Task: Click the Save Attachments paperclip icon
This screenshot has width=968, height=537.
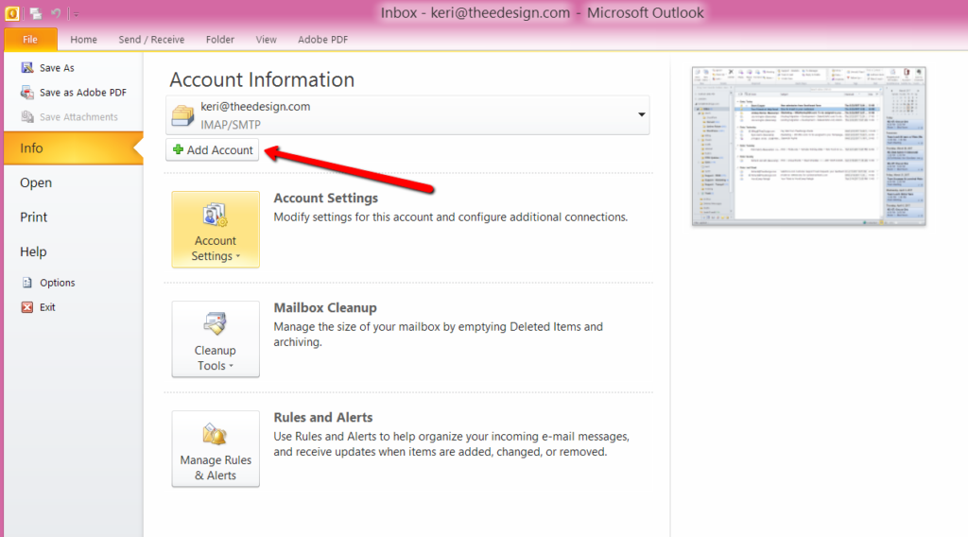Action: point(27,116)
